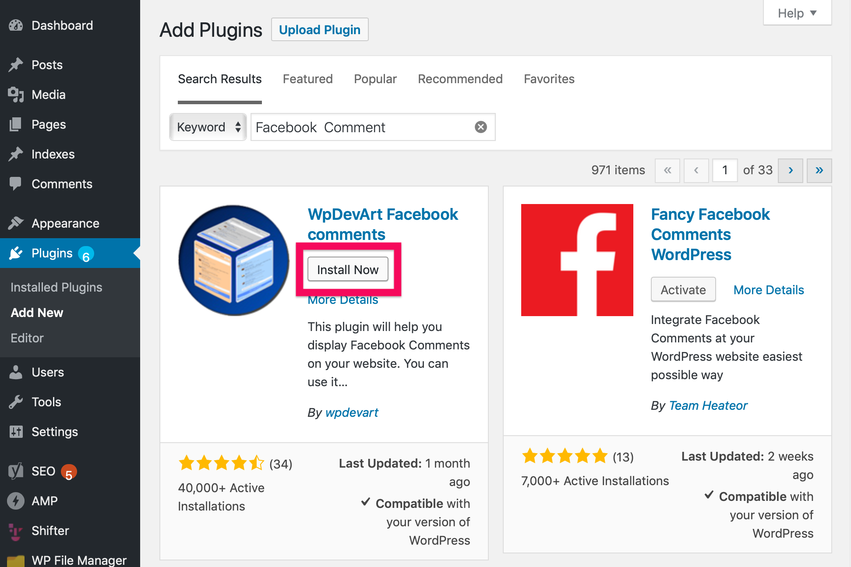The width and height of the screenshot is (851, 567).
Task: Clear the search field with X icon
Action: point(481,127)
